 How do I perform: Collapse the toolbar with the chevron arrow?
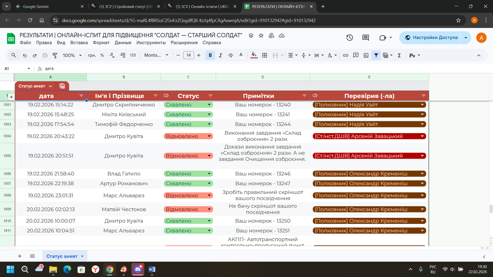click(479, 55)
